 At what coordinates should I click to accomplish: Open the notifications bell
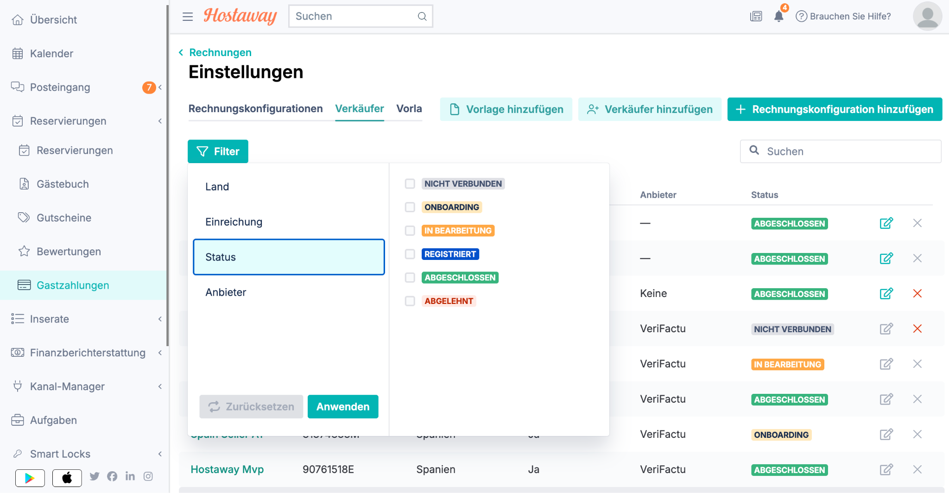coord(779,16)
